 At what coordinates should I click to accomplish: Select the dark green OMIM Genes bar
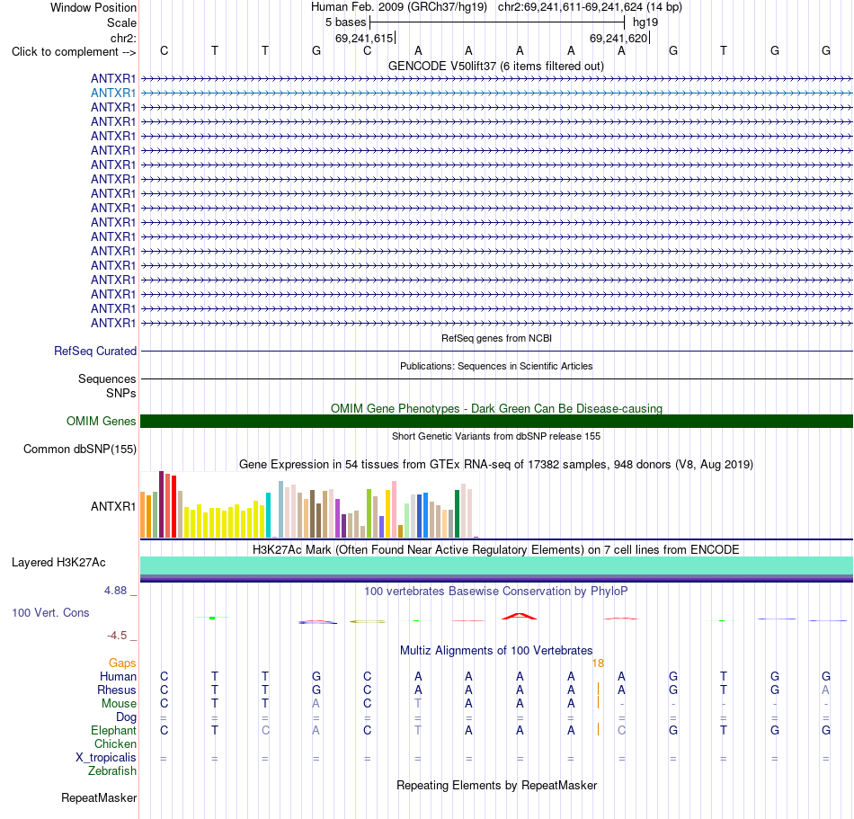496,421
